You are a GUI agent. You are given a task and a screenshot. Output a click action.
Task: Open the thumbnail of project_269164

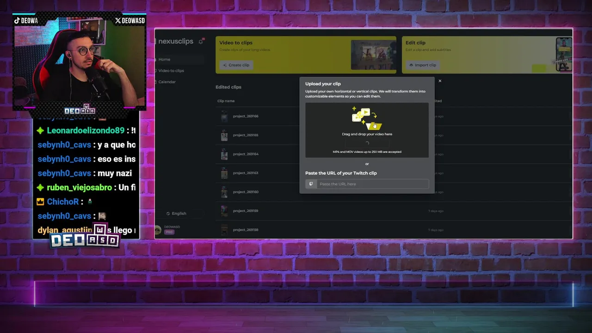[x=224, y=154]
